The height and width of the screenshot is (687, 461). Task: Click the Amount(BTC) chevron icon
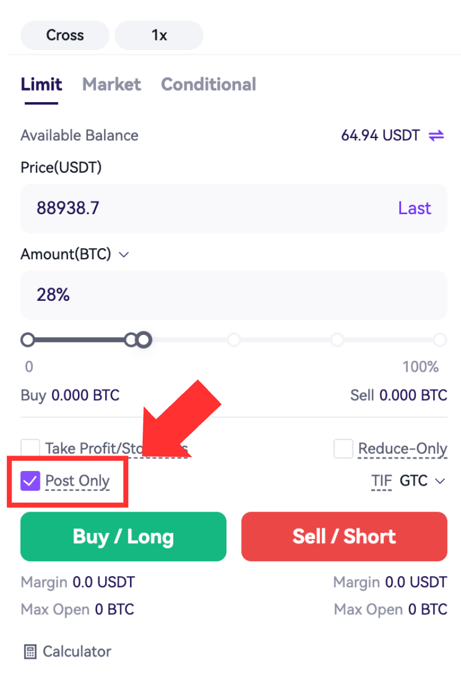(124, 255)
